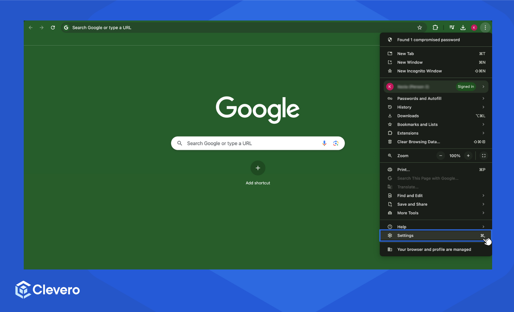514x312 pixels.
Task: Open the Signed in profile row
Action: click(436, 87)
